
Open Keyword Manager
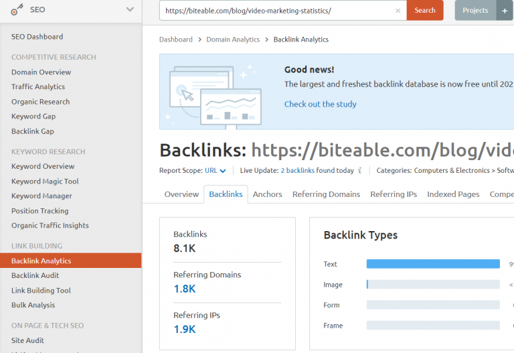pyautogui.click(x=41, y=196)
